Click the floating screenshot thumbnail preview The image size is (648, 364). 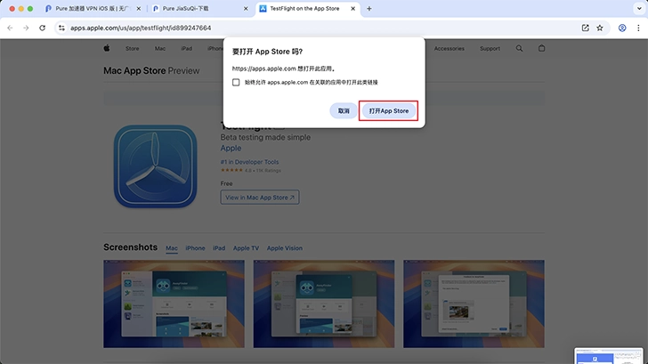click(x=609, y=356)
